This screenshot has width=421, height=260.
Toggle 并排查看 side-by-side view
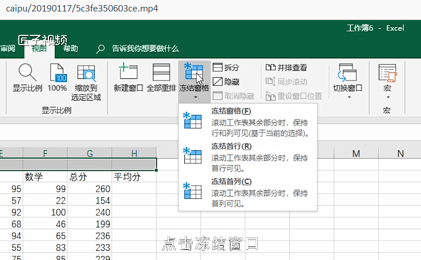pyautogui.click(x=271, y=67)
